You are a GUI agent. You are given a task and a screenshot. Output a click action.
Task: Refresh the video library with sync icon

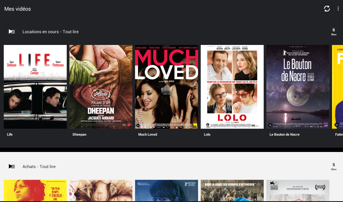[x=327, y=9]
